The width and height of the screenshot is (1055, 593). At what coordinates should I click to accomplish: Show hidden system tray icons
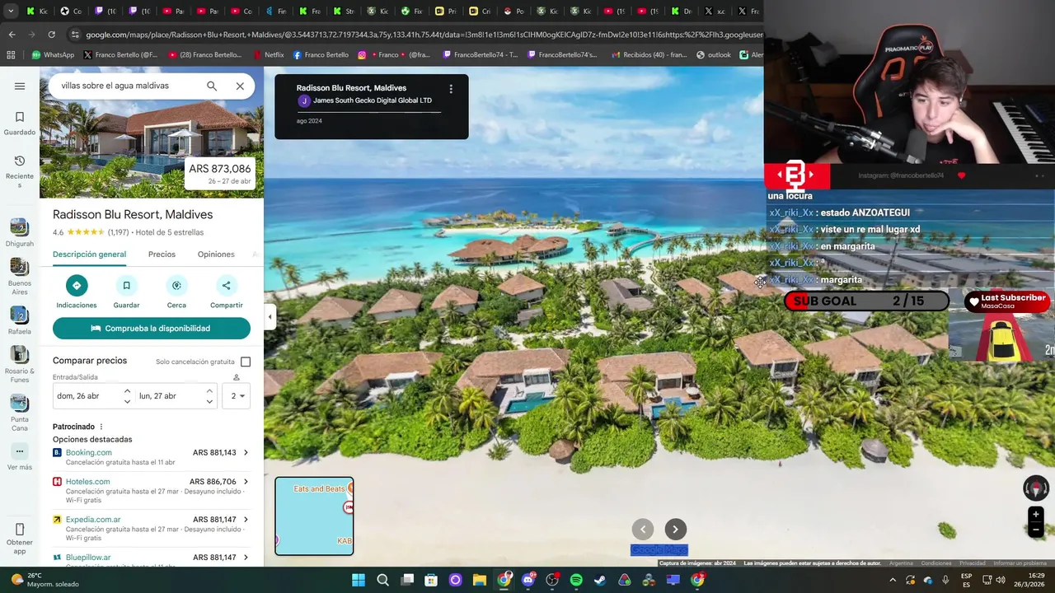892,580
